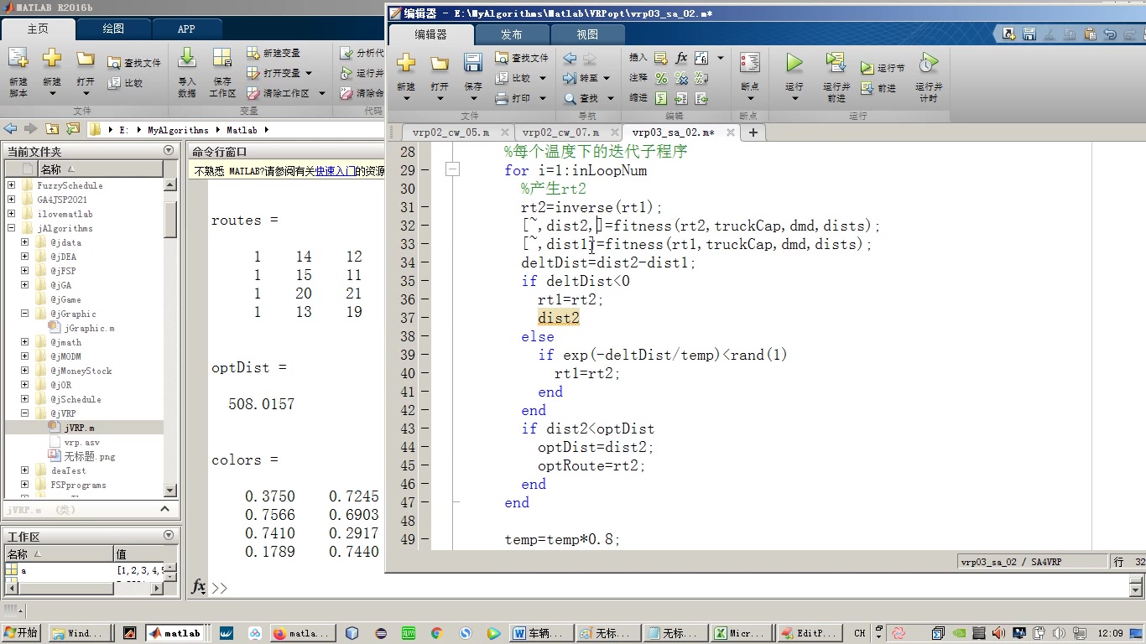
Task: Open the editor Compare (比较) dropdown arrow
Action: pos(543,78)
